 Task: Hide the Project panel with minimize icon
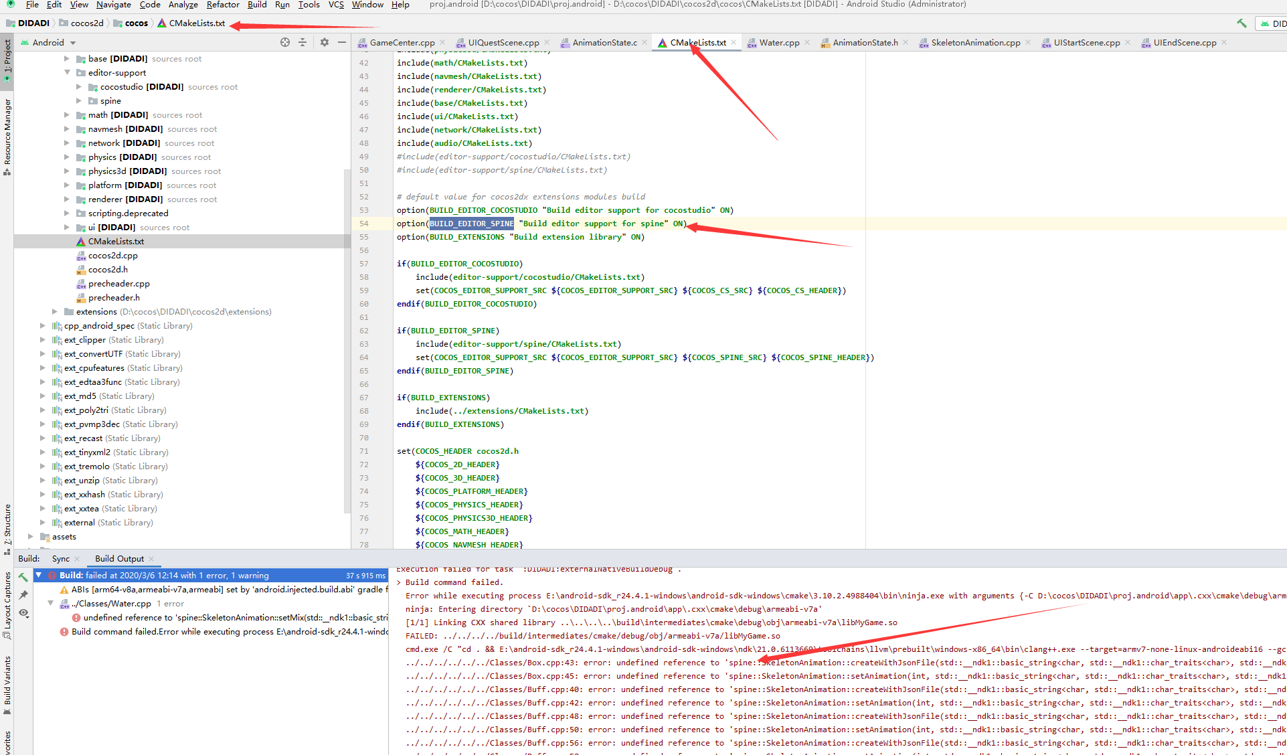tap(342, 42)
